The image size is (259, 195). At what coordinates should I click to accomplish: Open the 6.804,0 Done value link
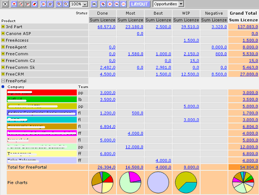point(108,127)
